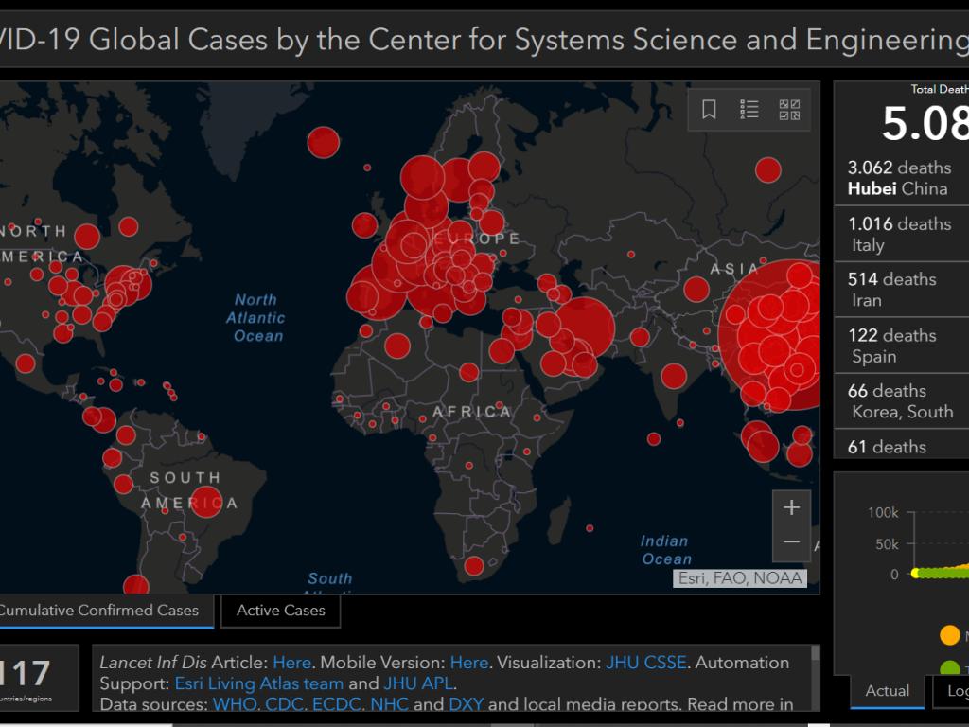Zoom out with the minus button
This screenshot has width=969, height=727.
(791, 543)
